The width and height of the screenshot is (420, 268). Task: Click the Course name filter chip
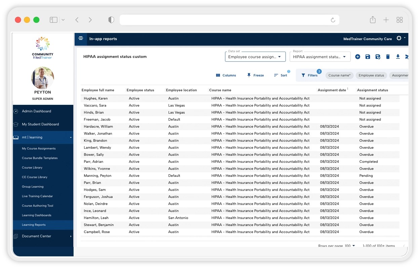click(x=339, y=75)
